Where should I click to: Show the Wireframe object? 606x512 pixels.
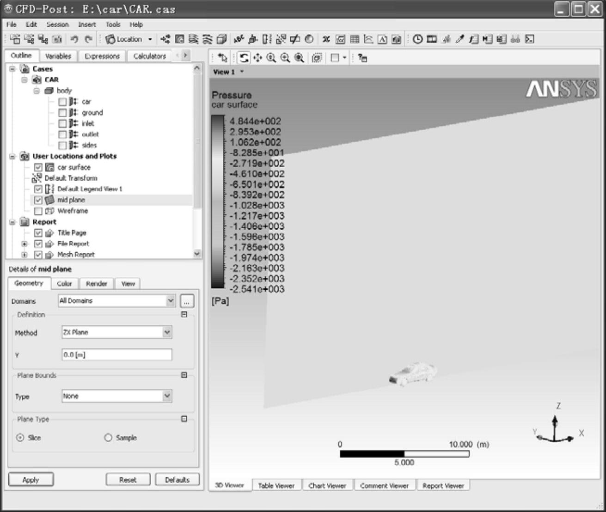pos(38,211)
